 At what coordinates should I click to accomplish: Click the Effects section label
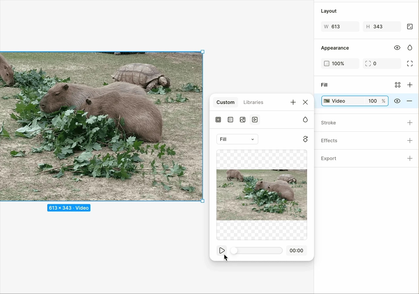click(329, 141)
